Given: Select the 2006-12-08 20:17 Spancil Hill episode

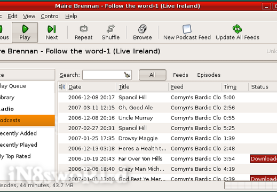Looking at the screenshot, I should click(168, 98).
